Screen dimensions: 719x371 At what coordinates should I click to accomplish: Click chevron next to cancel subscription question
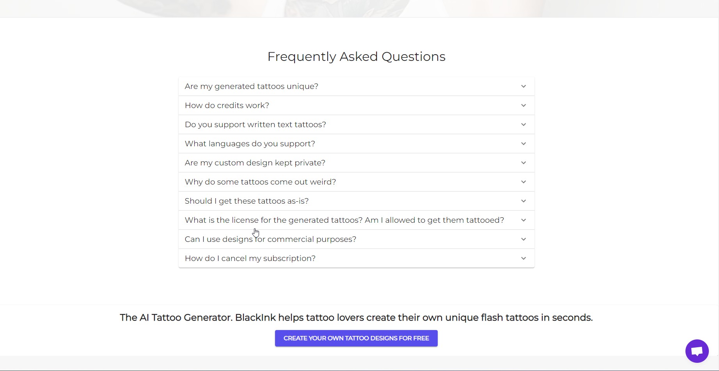pos(524,258)
